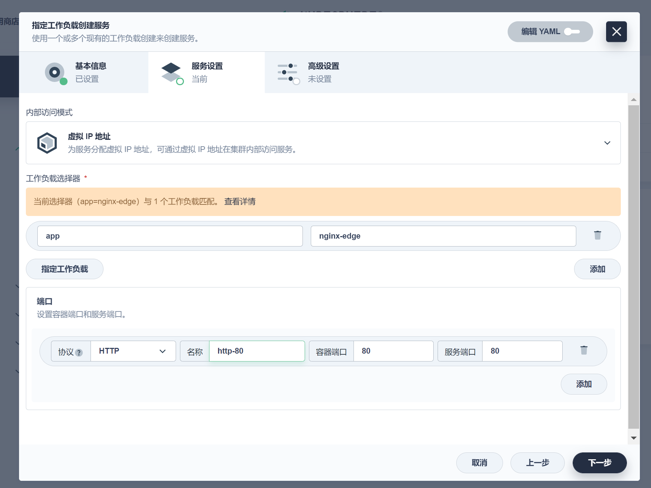The image size is (651, 488).
Task: Select the 服务设置 step tab
Action: pyautogui.click(x=207, y=72)
